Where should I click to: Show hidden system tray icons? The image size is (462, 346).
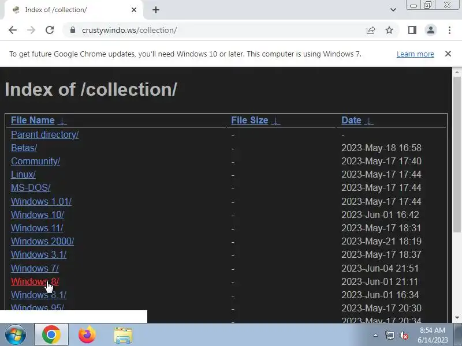pyautogui.click(x=376, y=335)
